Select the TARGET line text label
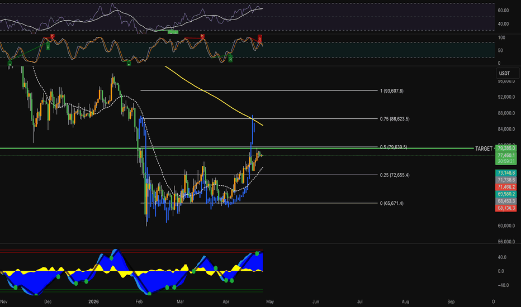Viewport: 521px width, 307px height. (x=484, y=148)
